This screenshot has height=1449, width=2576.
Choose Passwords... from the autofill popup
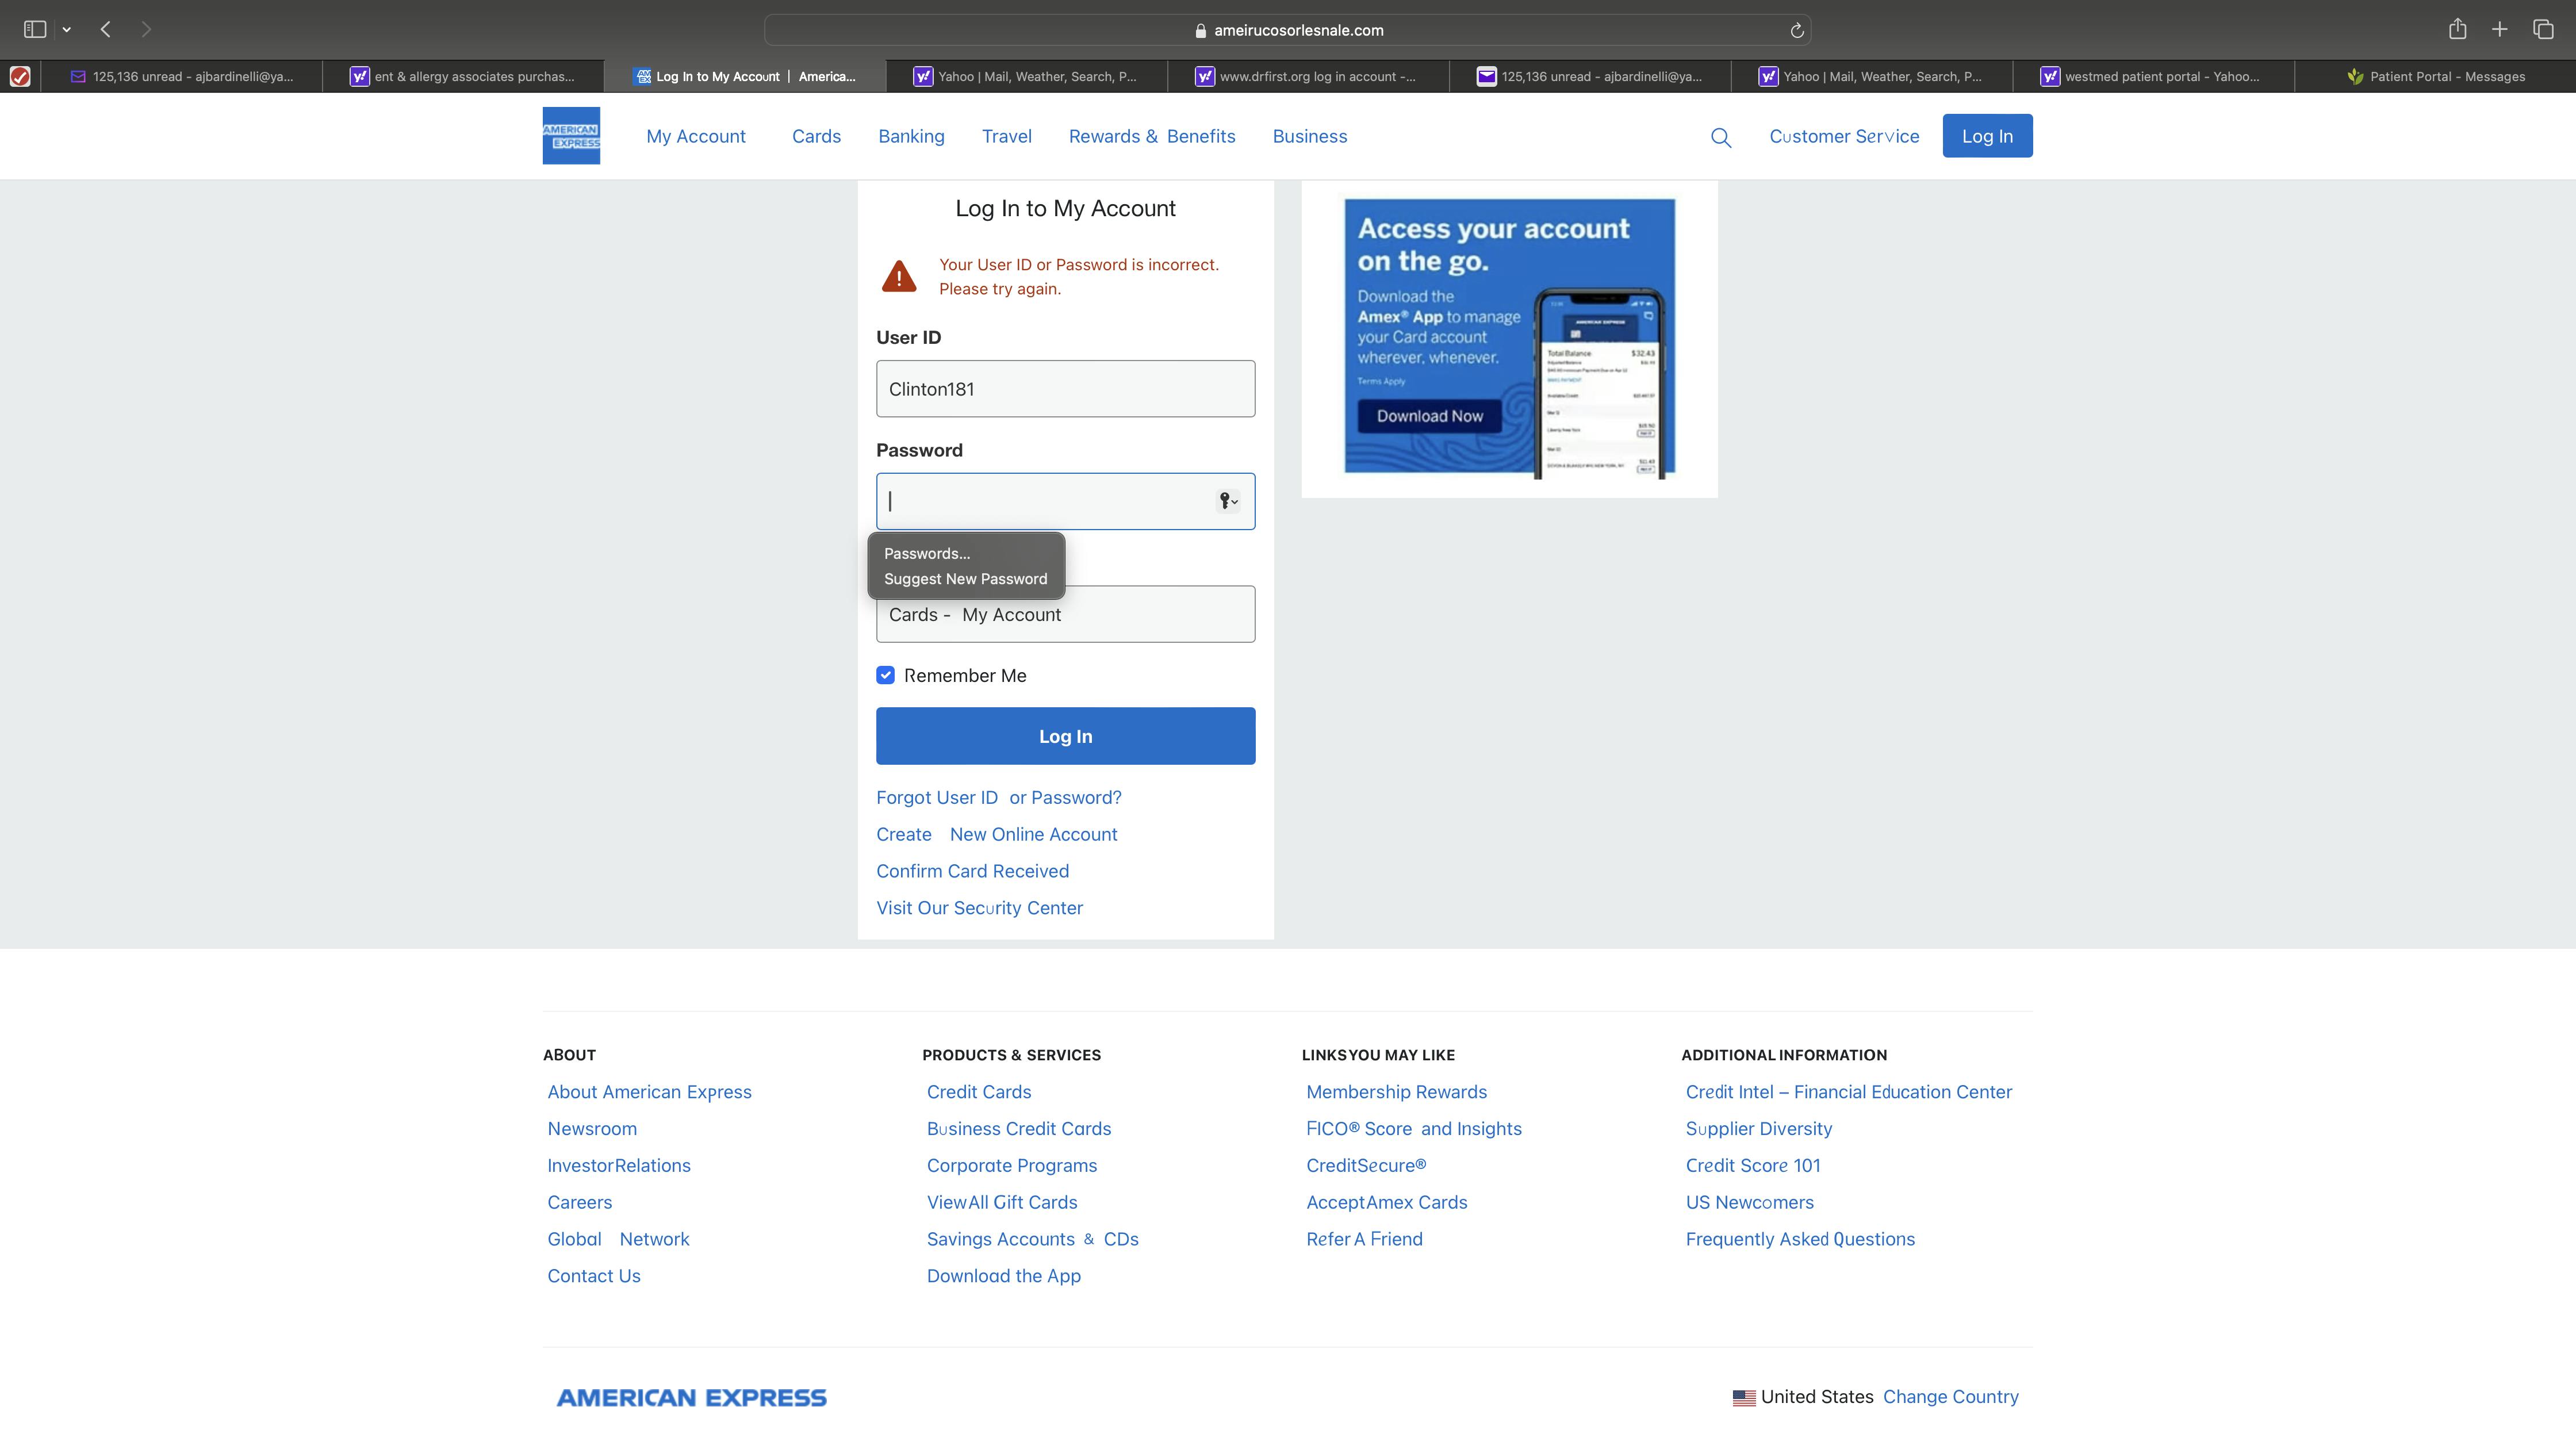(927, 553)
